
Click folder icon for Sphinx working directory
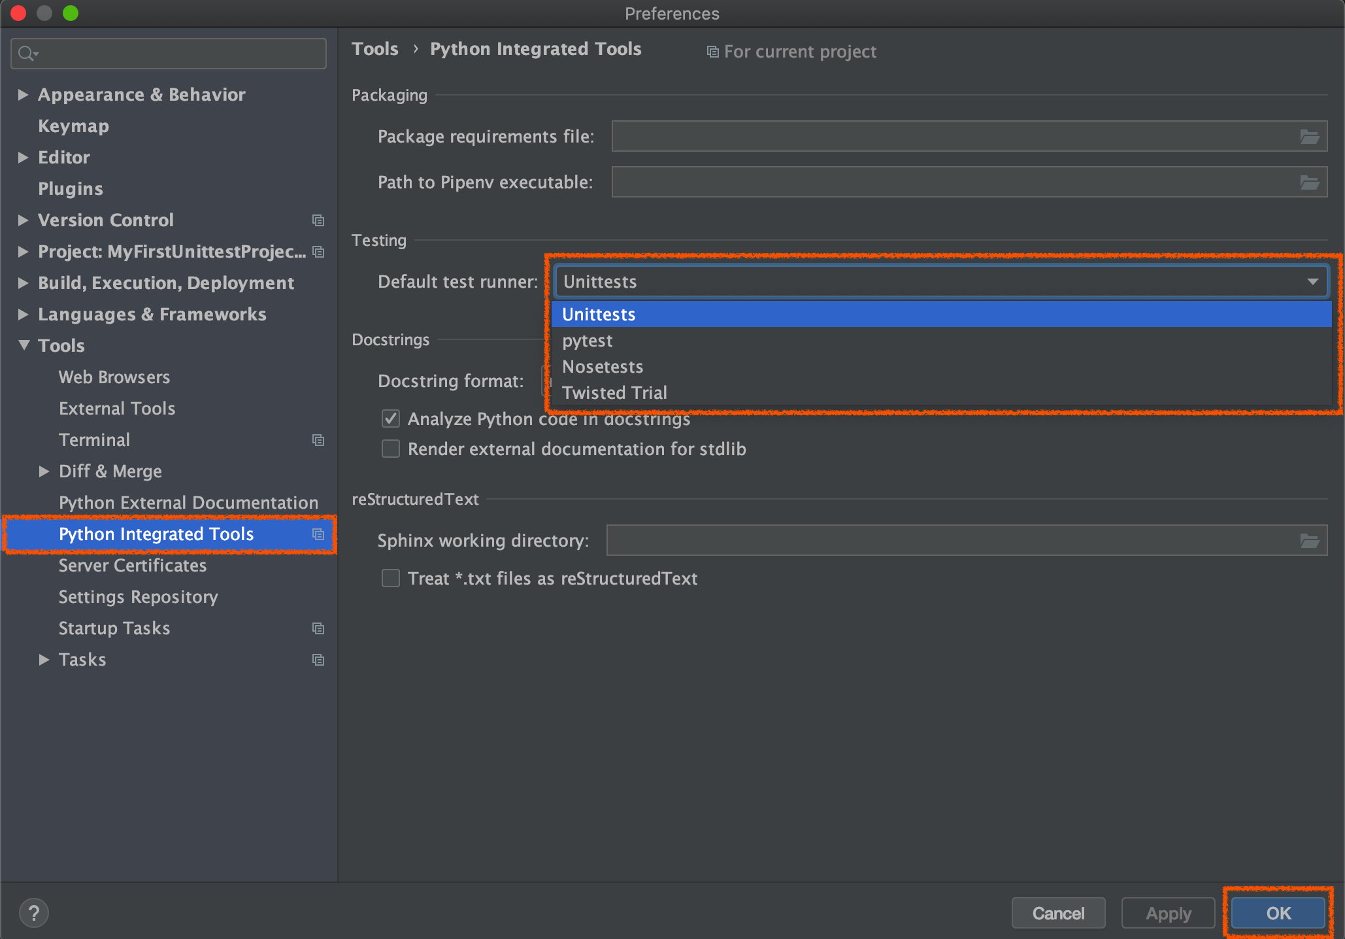pos(1309,541)
